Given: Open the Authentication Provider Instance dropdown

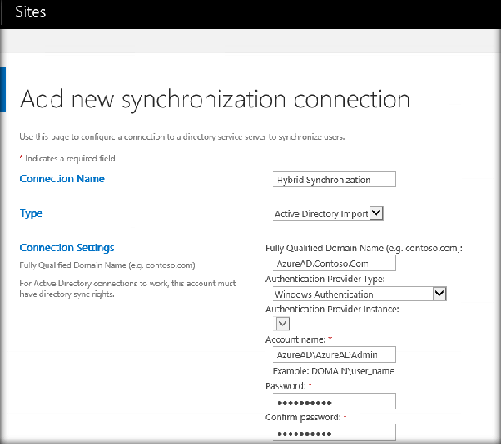Looking at the screenshot, I should (282, 324).
